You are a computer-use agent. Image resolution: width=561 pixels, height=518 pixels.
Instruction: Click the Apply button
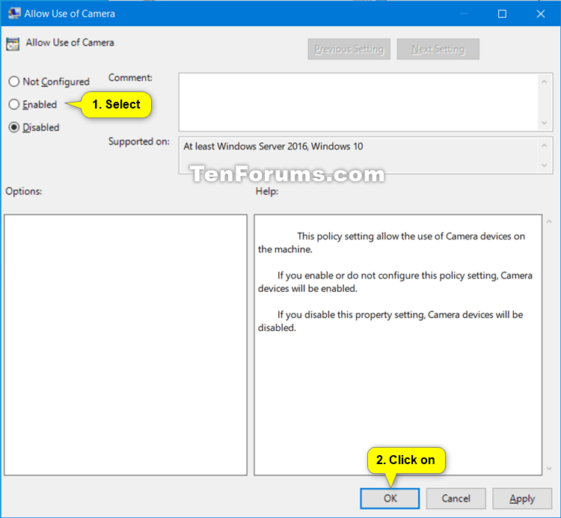coord(522,499)
